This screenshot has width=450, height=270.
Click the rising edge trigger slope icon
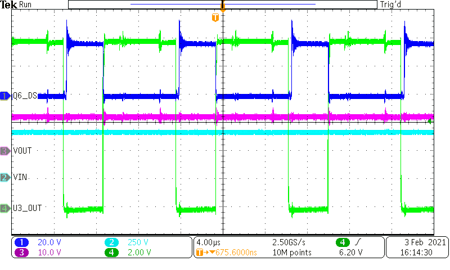tap(358, 242)
